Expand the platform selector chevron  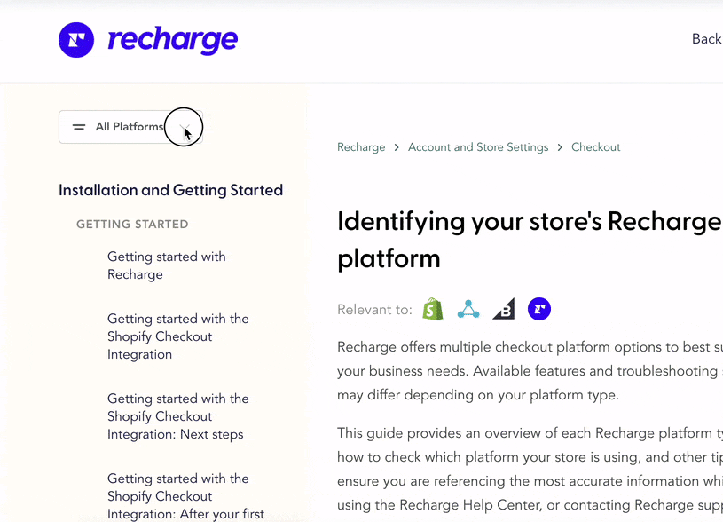(184, 127)
